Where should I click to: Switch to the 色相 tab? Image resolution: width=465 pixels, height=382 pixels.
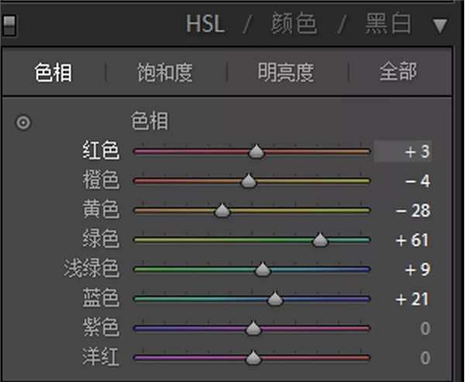tap(53, 73)
